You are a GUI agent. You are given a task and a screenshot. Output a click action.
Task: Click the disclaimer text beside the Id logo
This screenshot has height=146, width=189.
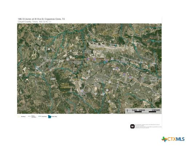click(x=148, y=126)
